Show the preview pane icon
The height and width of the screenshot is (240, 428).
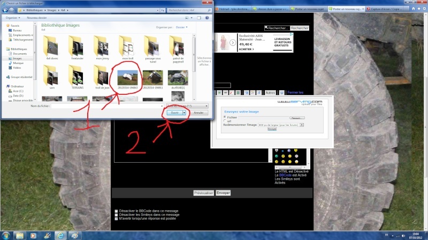[x=199, y=18]
